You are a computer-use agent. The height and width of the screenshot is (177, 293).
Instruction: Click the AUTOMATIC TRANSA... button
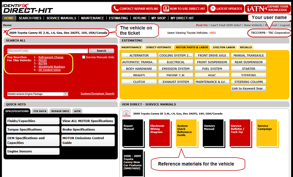click(x=139, y=62)
